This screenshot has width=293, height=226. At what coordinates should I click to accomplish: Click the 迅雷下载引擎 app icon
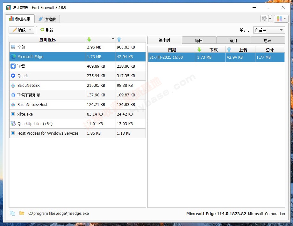tap(13, 95)
